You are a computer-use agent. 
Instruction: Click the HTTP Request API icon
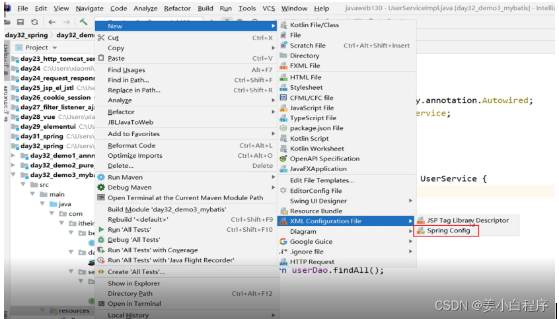[283, 262]
